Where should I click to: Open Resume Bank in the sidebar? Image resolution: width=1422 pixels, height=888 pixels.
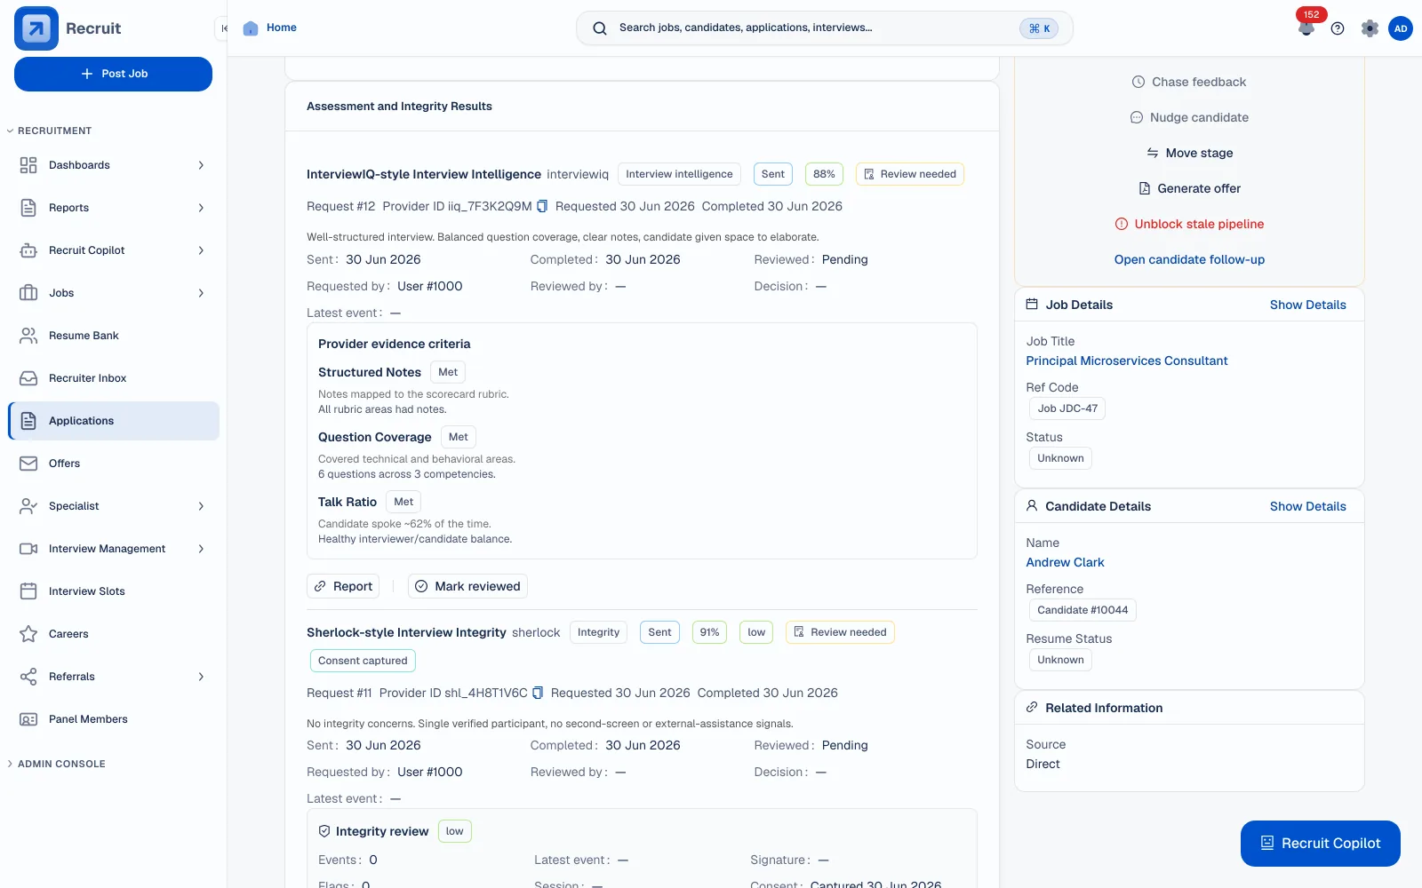114,336
